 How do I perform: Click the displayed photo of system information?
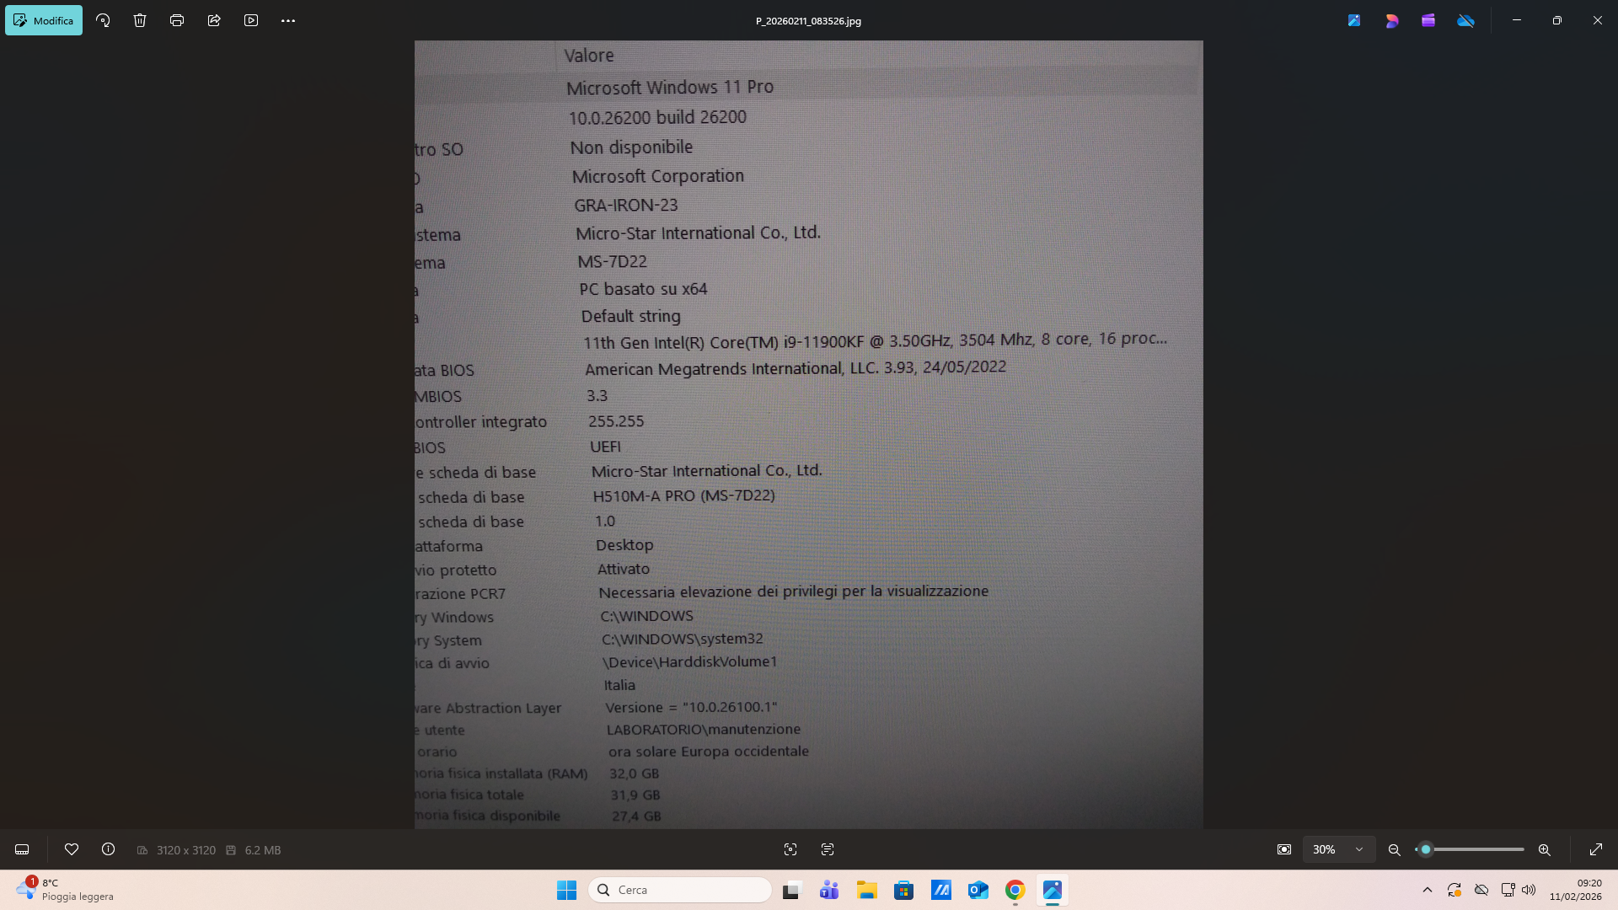[x=809, y=435]
